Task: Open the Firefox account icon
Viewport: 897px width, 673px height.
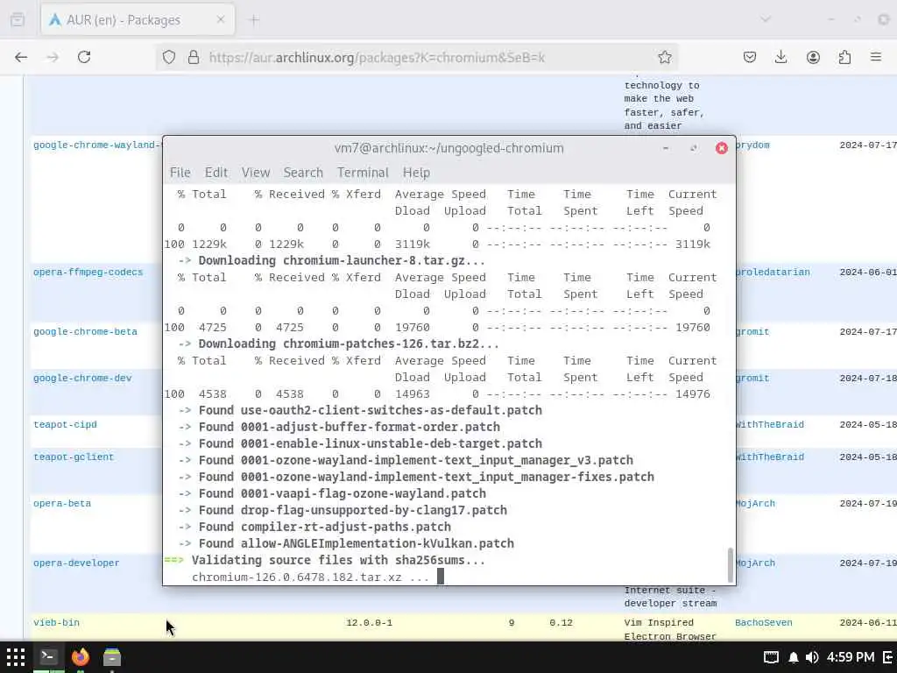Action: (813, 57)
